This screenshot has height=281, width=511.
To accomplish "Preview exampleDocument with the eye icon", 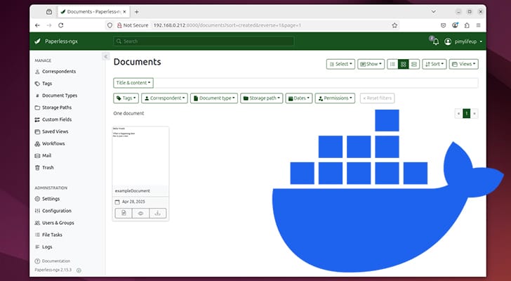I will click(141, 213).
